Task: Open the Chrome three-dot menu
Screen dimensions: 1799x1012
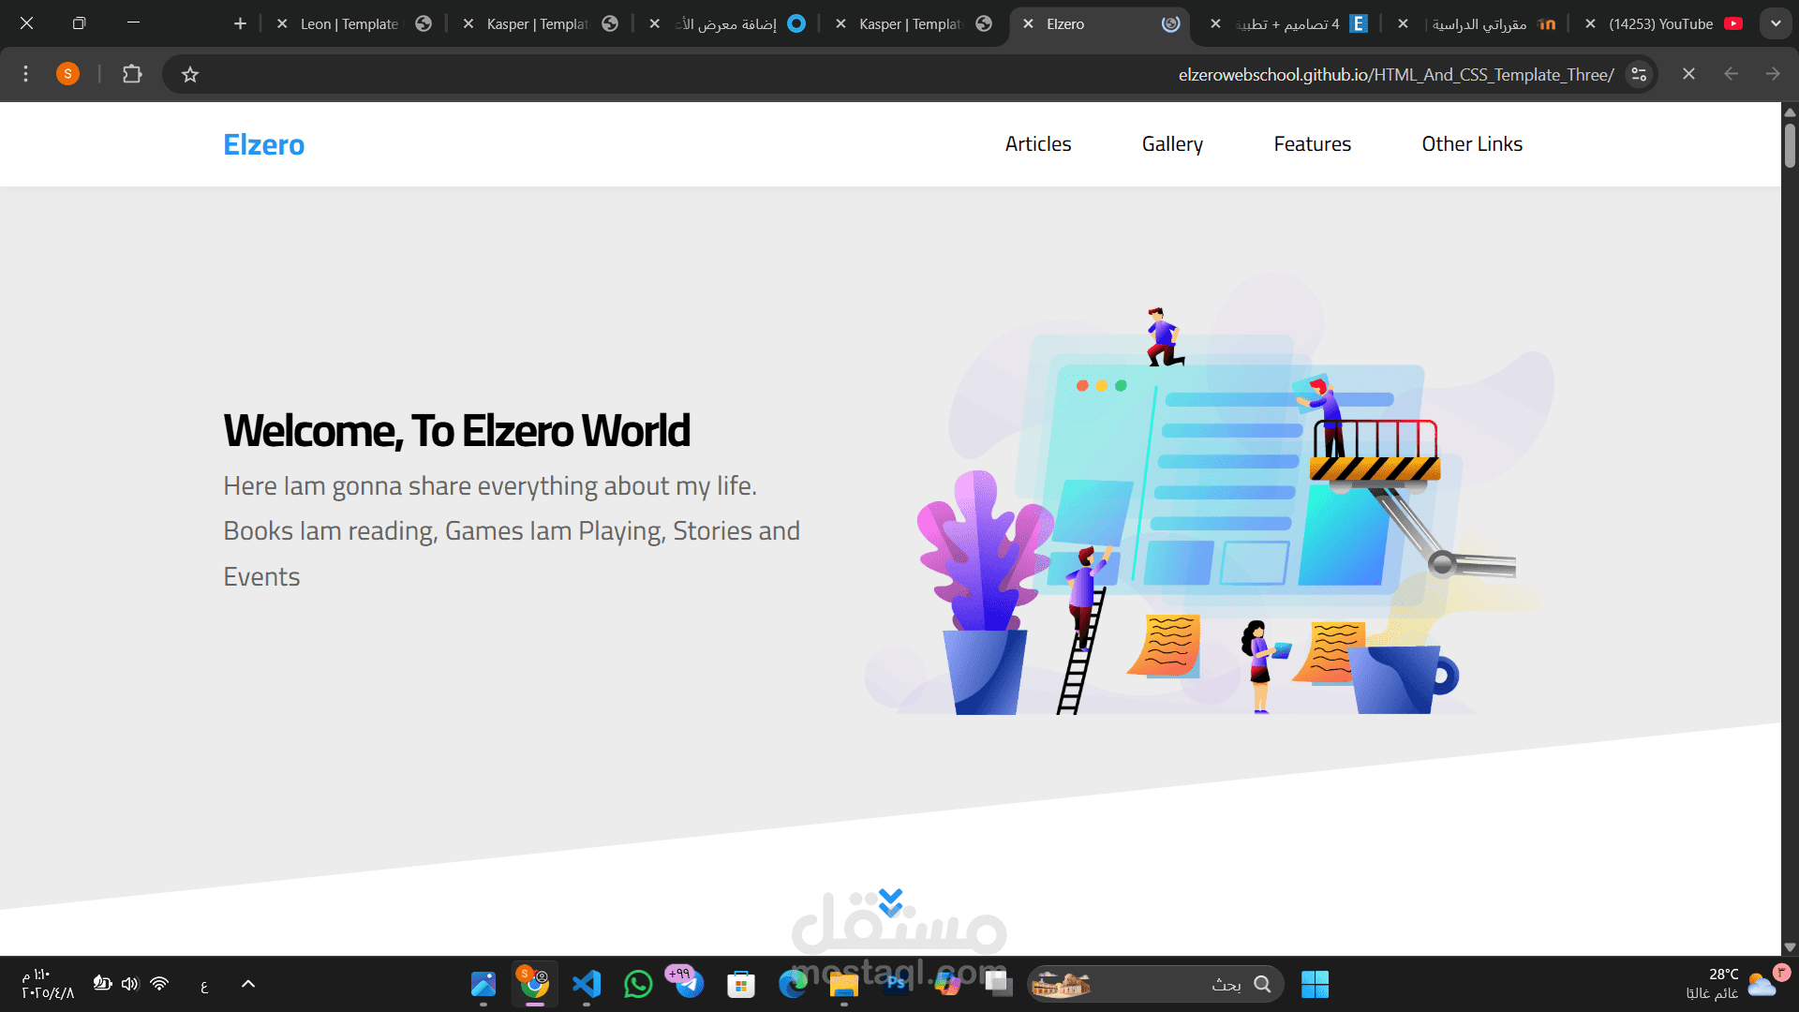Action: [x=26, y=74]
